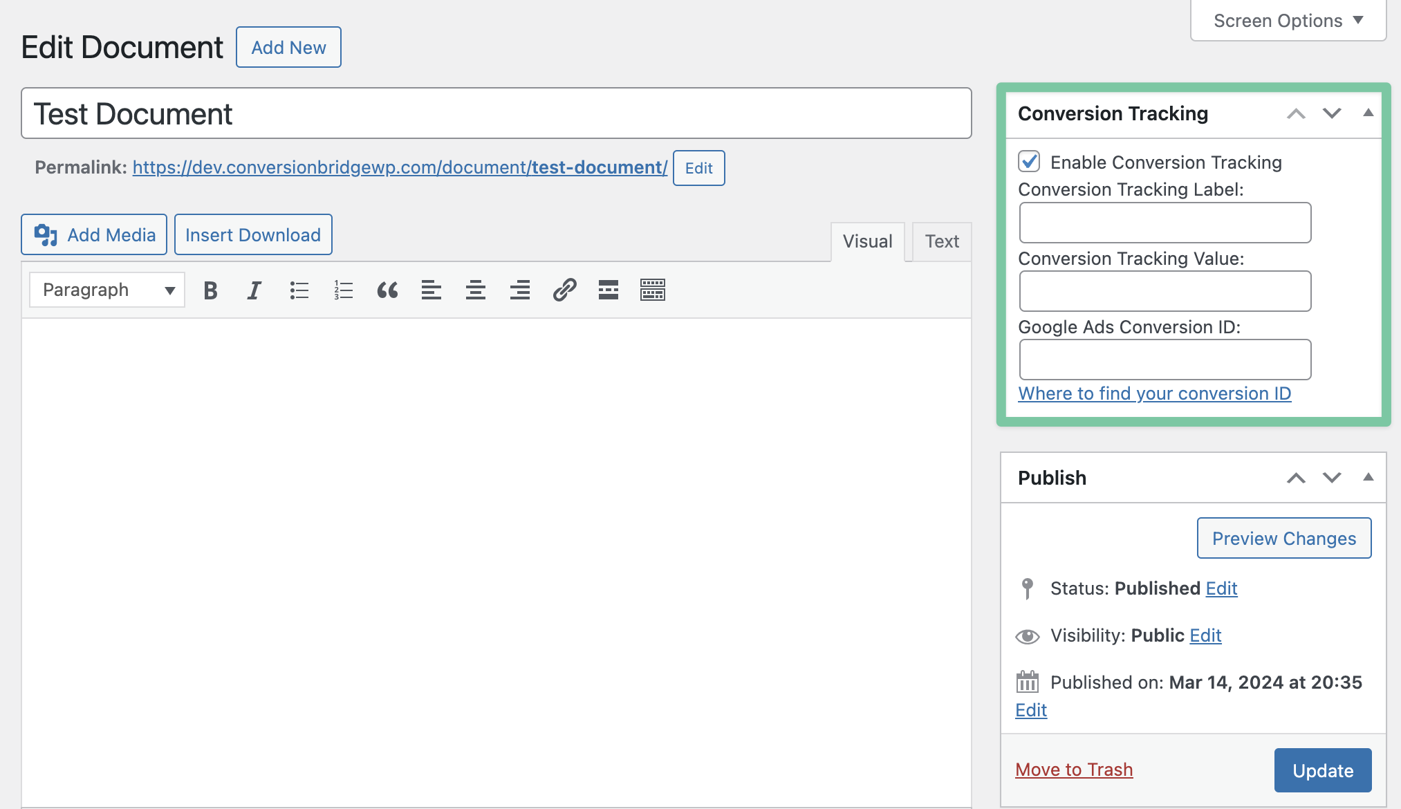Switch to the Text editor tab

coord(941,241)
